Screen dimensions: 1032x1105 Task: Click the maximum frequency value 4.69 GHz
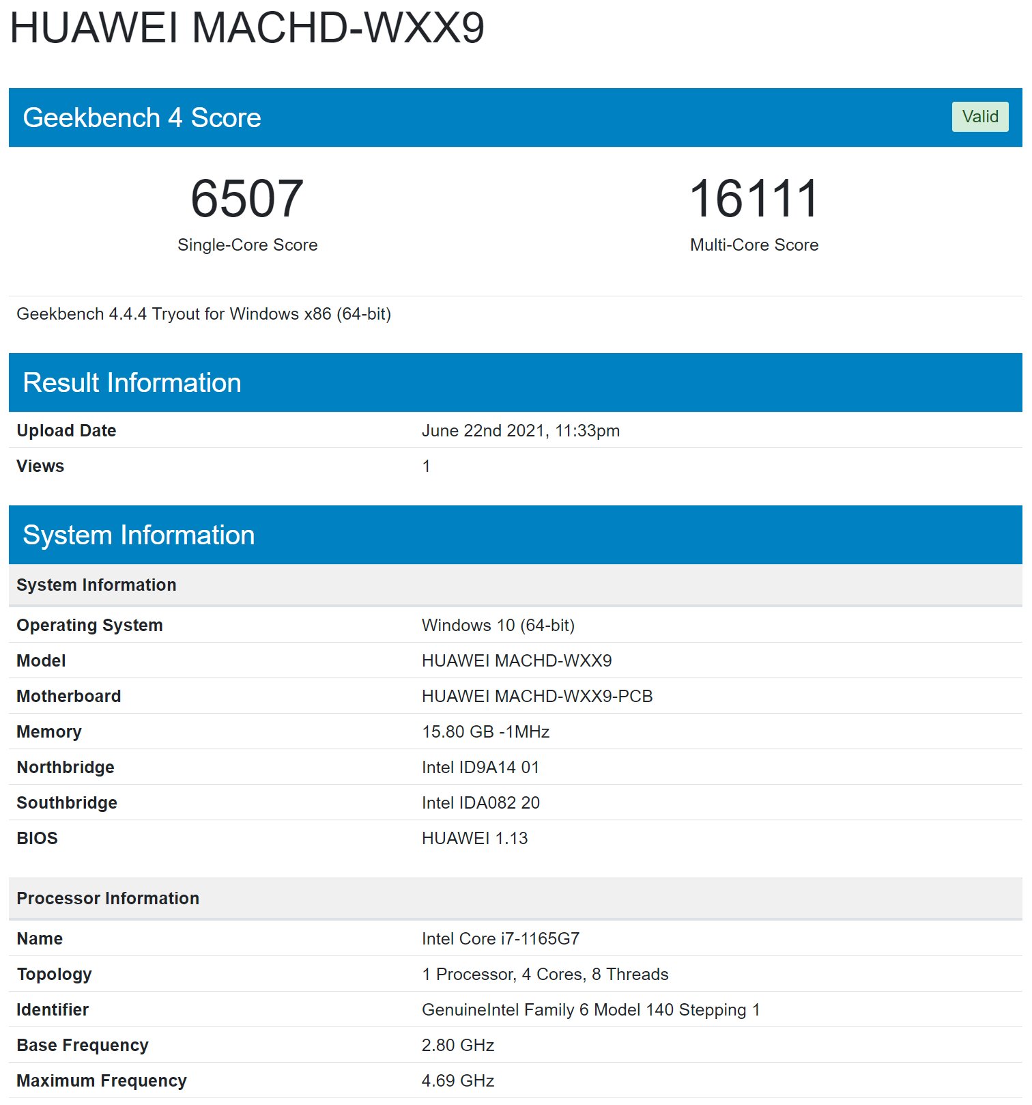click(457, 1081)
